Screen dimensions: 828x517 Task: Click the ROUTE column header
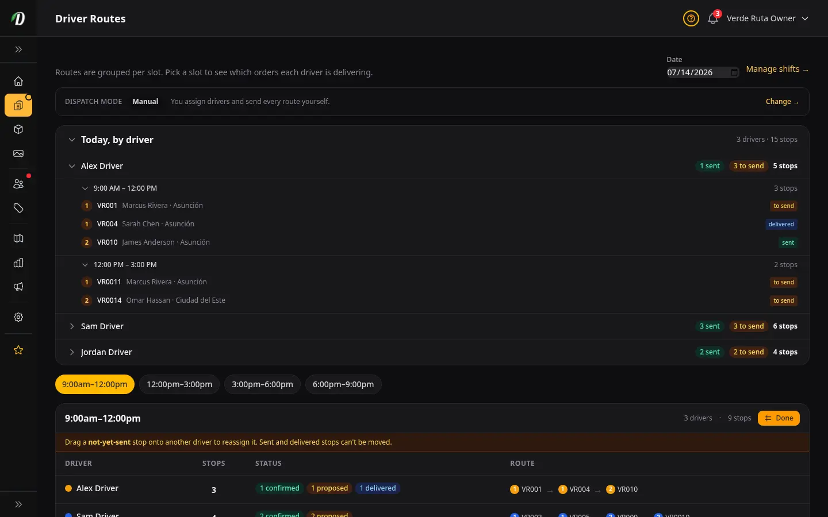tap(522, 464)
